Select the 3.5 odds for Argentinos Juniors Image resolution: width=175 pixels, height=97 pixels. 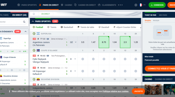click(83, 42)
